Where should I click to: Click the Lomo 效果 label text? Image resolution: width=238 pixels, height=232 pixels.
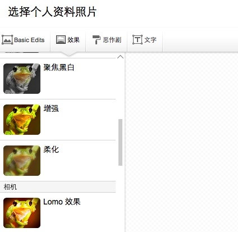tap(62, 202)
